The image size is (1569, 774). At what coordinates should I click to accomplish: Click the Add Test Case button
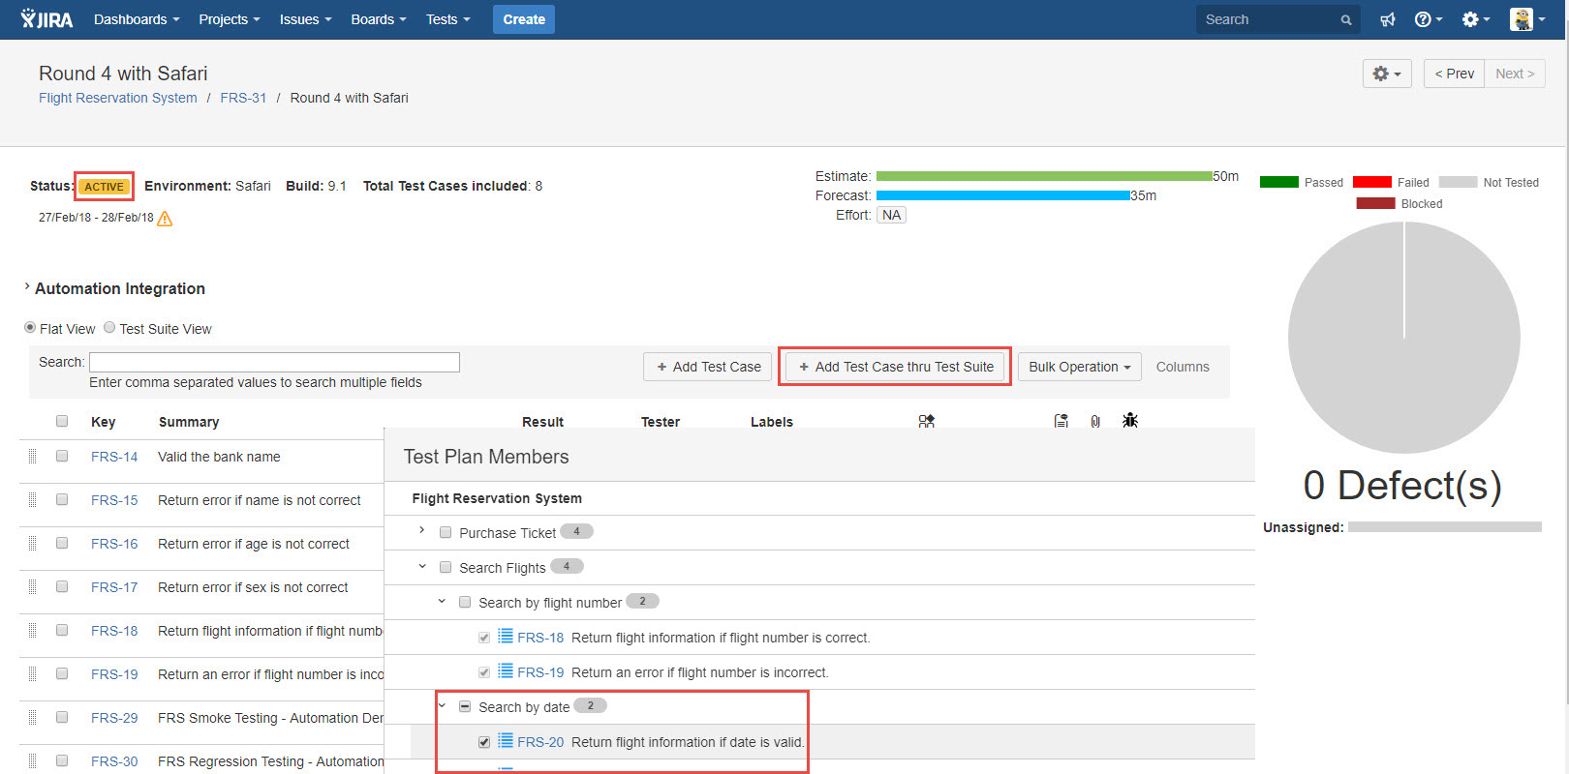(x=708, y=367)
